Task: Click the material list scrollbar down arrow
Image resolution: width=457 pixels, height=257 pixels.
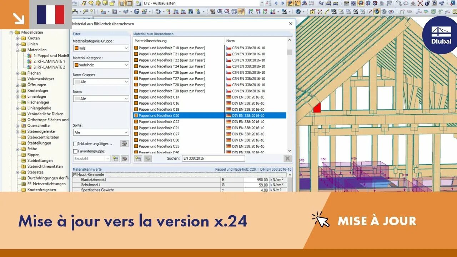Action: pyautogui.click(x=289, y=151)
